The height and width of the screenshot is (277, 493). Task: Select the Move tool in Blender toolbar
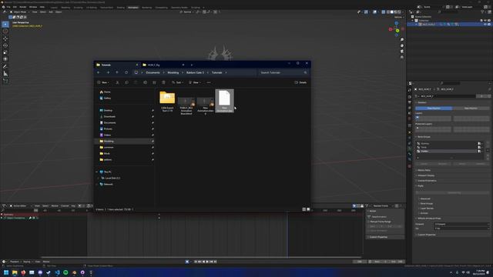[x=5, y=38]
